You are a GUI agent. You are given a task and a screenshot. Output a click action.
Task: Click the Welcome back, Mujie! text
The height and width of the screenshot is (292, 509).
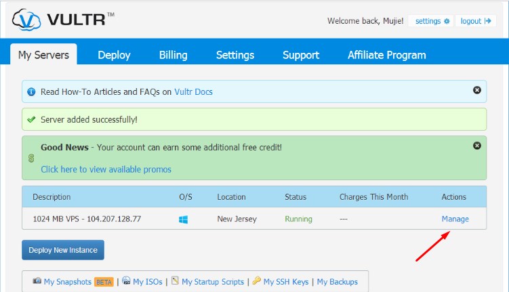pyautogui.click(x=365, y=21)
